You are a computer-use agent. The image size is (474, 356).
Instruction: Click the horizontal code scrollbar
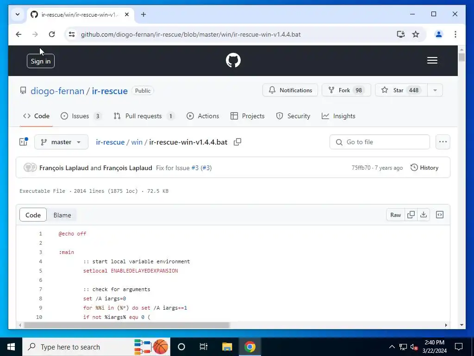pos(127,325)
